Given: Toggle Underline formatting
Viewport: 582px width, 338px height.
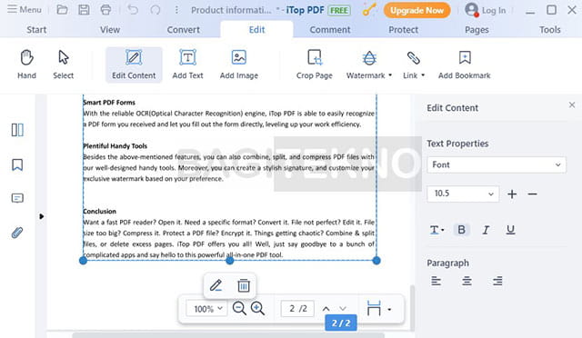Looking at the screenshot, I should pyautogui.click(x=511, y=230).
